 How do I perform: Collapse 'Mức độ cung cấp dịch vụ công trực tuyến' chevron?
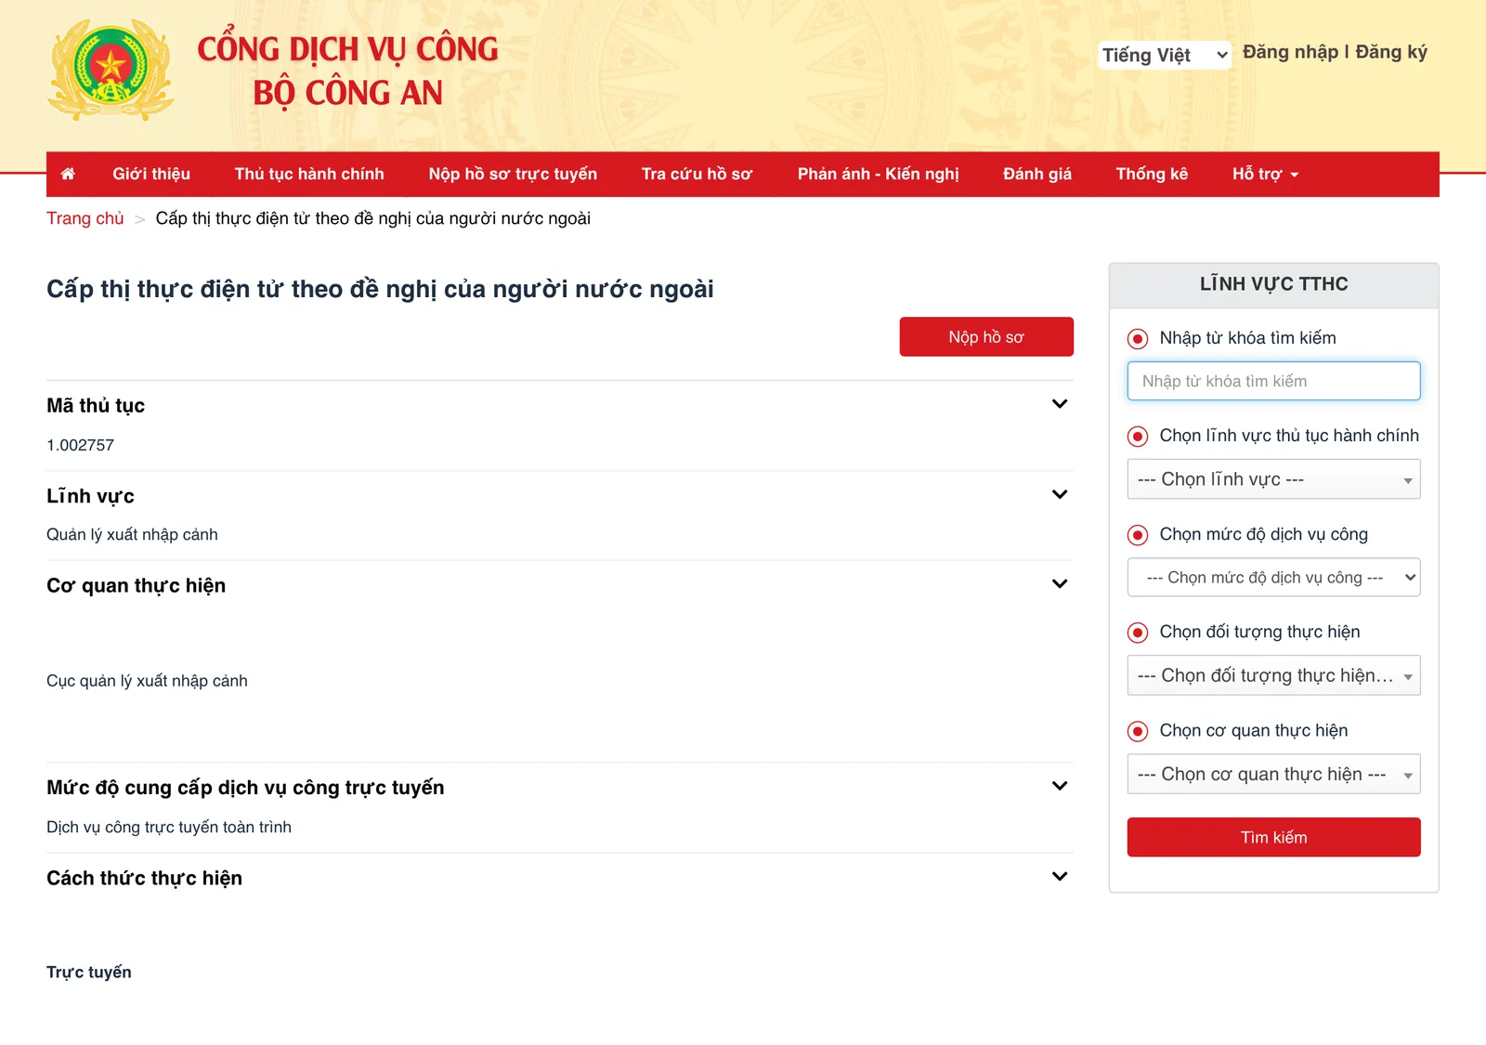[1060, 786]
